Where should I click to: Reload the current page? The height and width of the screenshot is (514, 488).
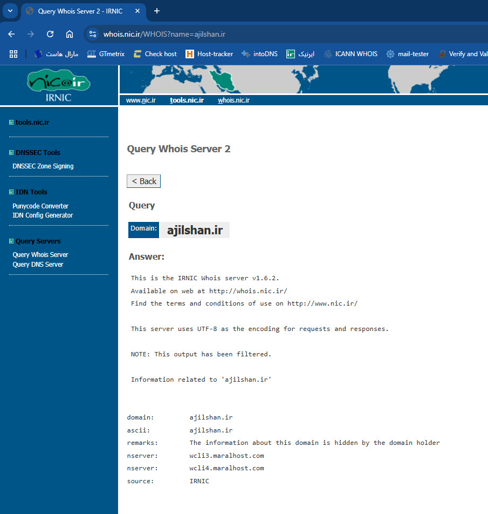pos(50,34)
